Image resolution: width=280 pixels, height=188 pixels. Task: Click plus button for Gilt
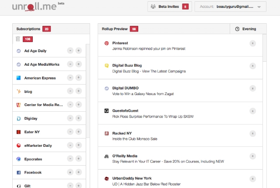coord(78,185)
